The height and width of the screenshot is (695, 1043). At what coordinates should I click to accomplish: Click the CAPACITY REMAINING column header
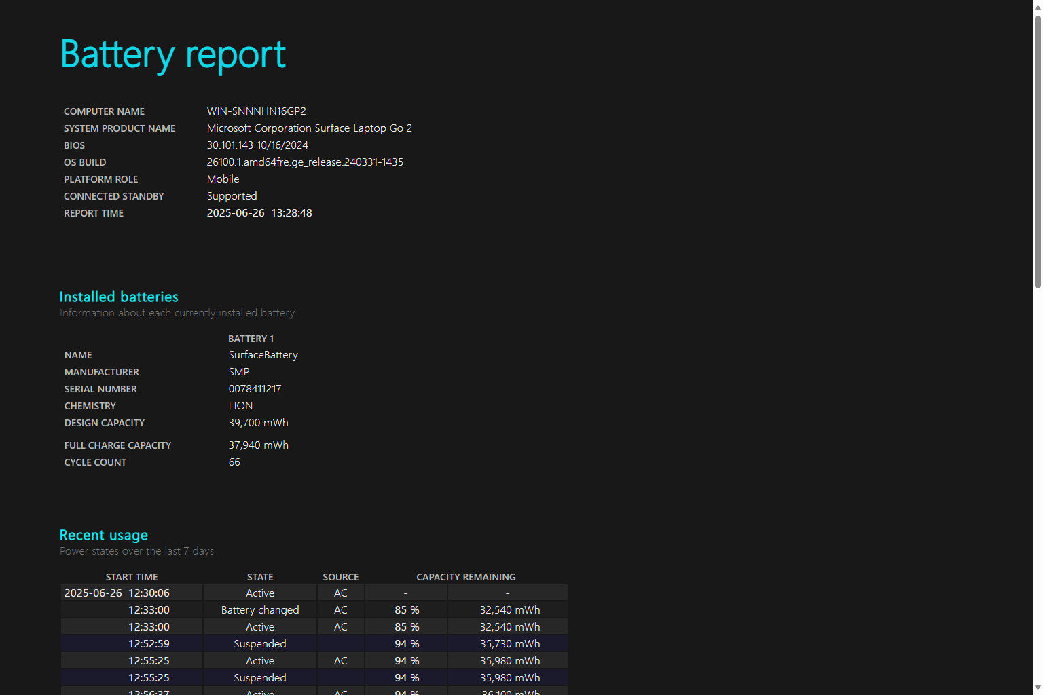coord(466,577)
